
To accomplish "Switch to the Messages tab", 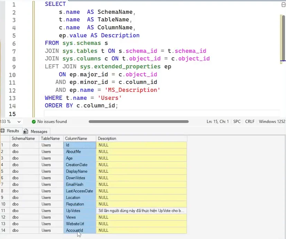I will click(x=36, y=131).
